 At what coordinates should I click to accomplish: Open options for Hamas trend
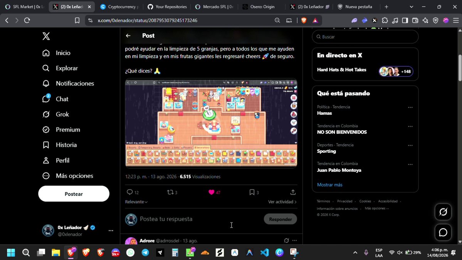click(410, 107)
